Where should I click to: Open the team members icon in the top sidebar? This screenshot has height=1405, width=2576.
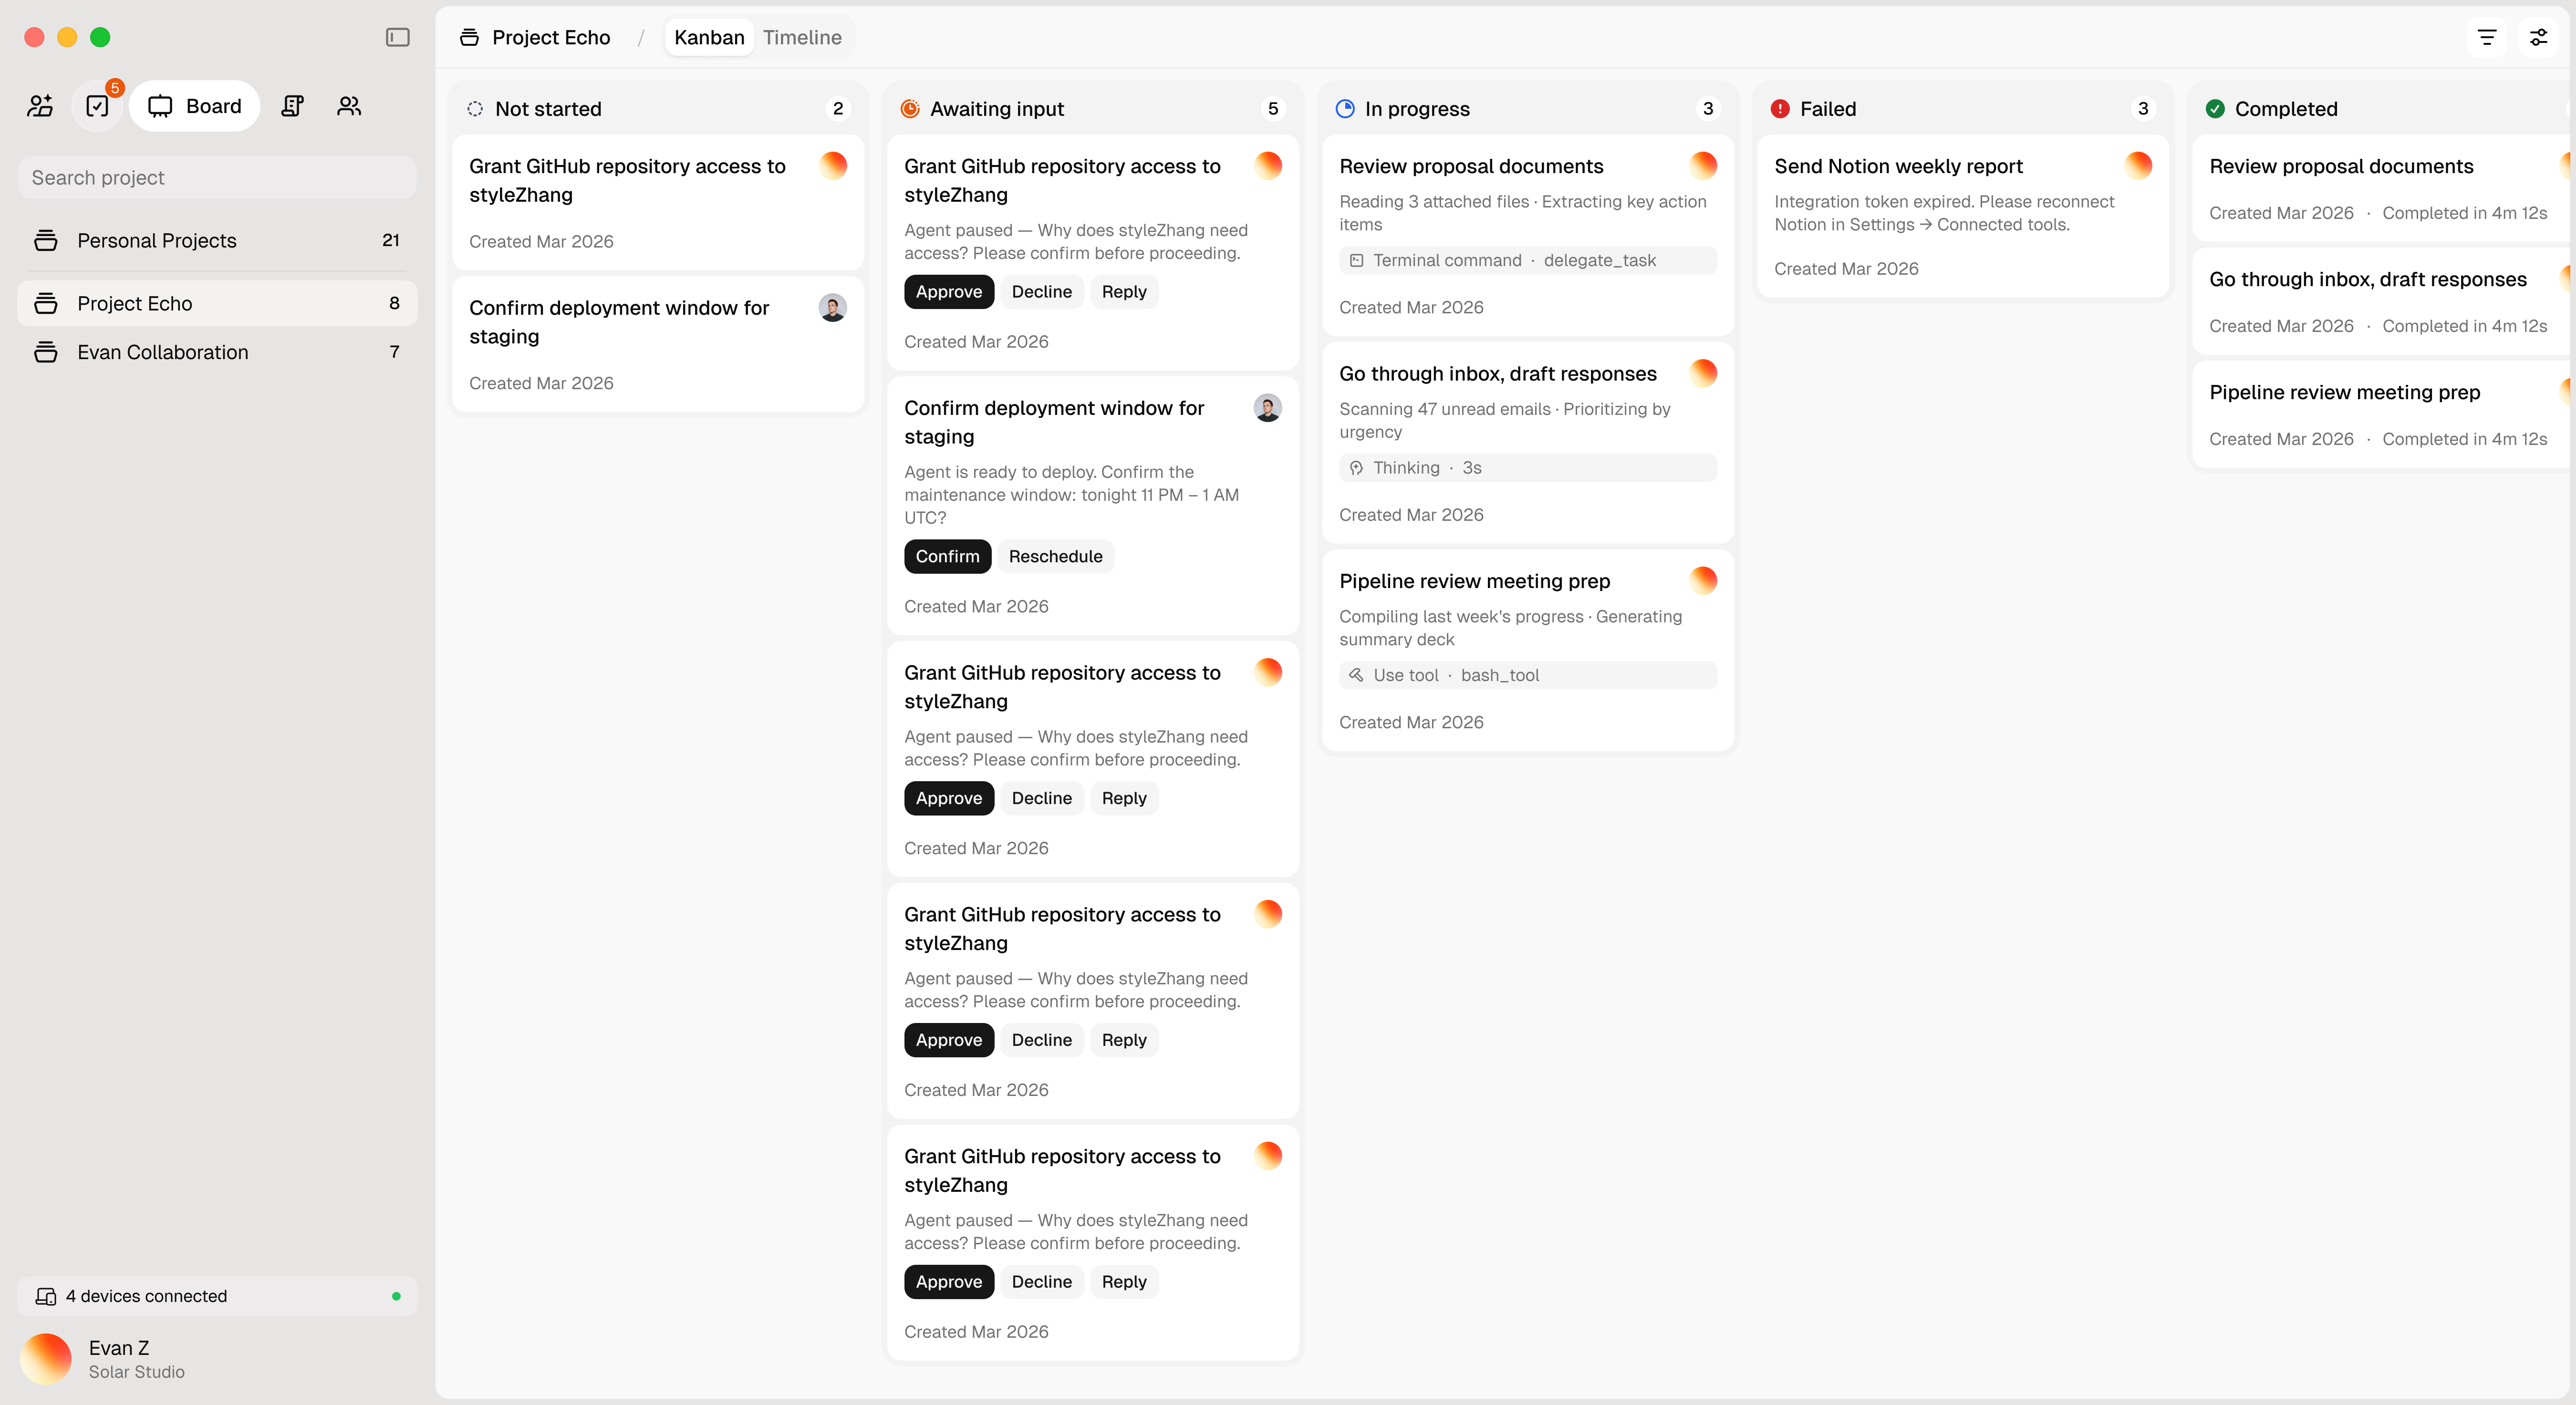348,105
